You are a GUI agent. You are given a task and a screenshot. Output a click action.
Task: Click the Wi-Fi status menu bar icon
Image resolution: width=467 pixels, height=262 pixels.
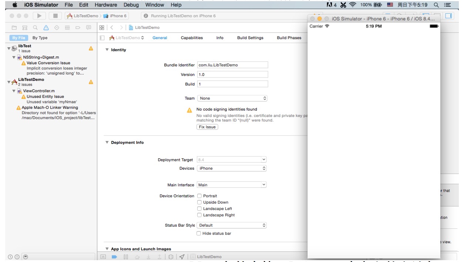tap(353, 5)
